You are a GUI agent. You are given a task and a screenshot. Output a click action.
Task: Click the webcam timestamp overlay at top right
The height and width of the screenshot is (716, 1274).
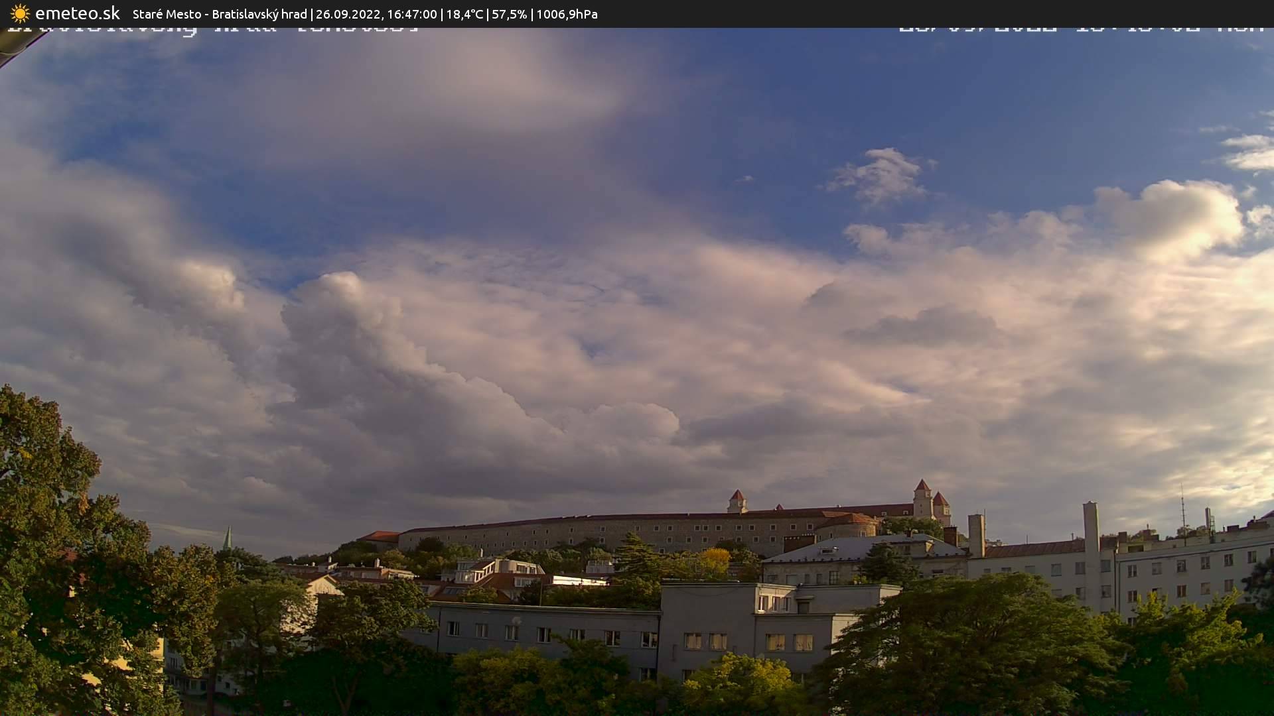[1080, 29]
